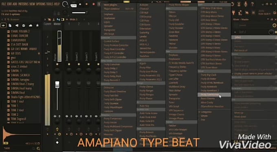Screen dimensions: 277x152
Task: Choose Fruity dB Meter plugin
Action: point(209,79)
